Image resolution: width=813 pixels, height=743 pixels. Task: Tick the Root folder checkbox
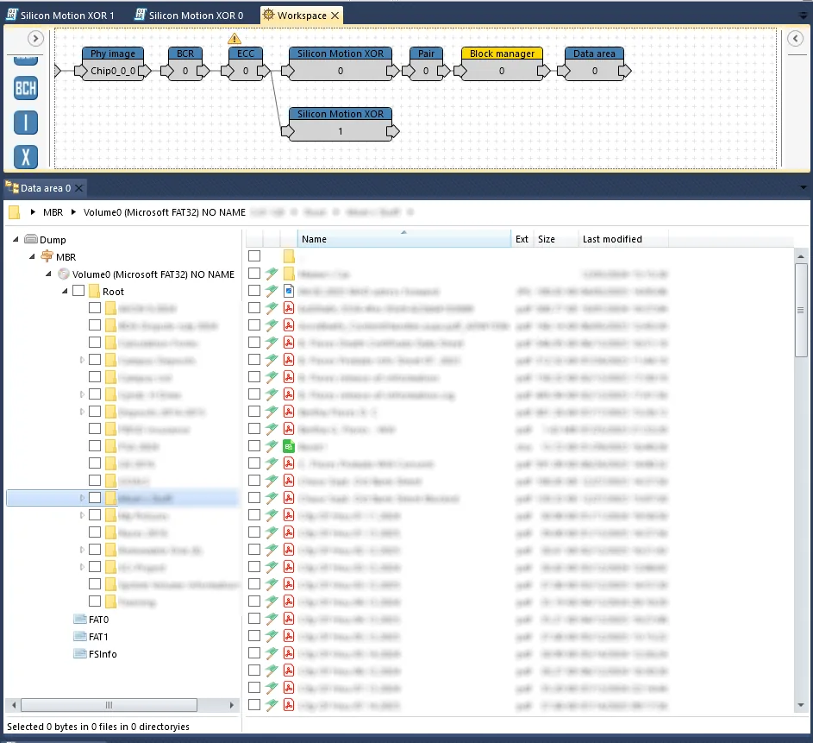tap(78, 291)
